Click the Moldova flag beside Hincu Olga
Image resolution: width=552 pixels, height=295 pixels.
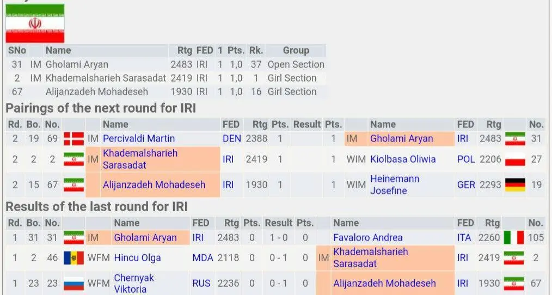74,257
